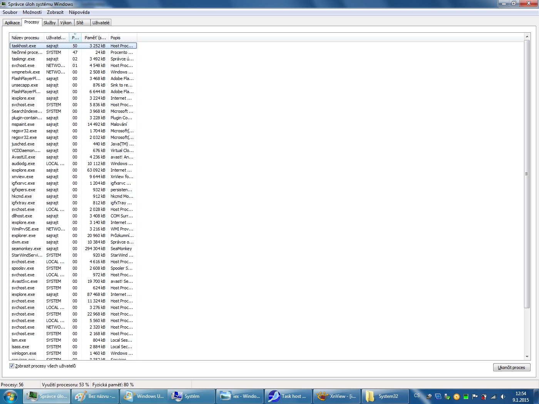Open the Uživatelé tab
The image size is (539, 404).
click(x=101, y=23)
